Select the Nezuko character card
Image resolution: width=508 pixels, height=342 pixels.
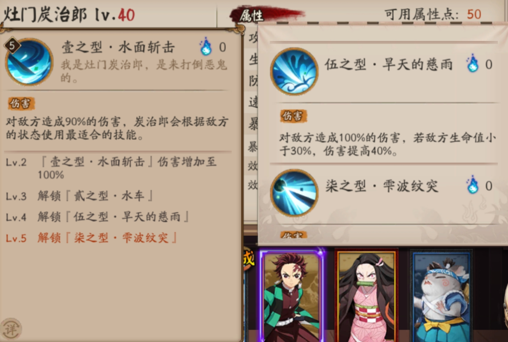pos(366,296)
